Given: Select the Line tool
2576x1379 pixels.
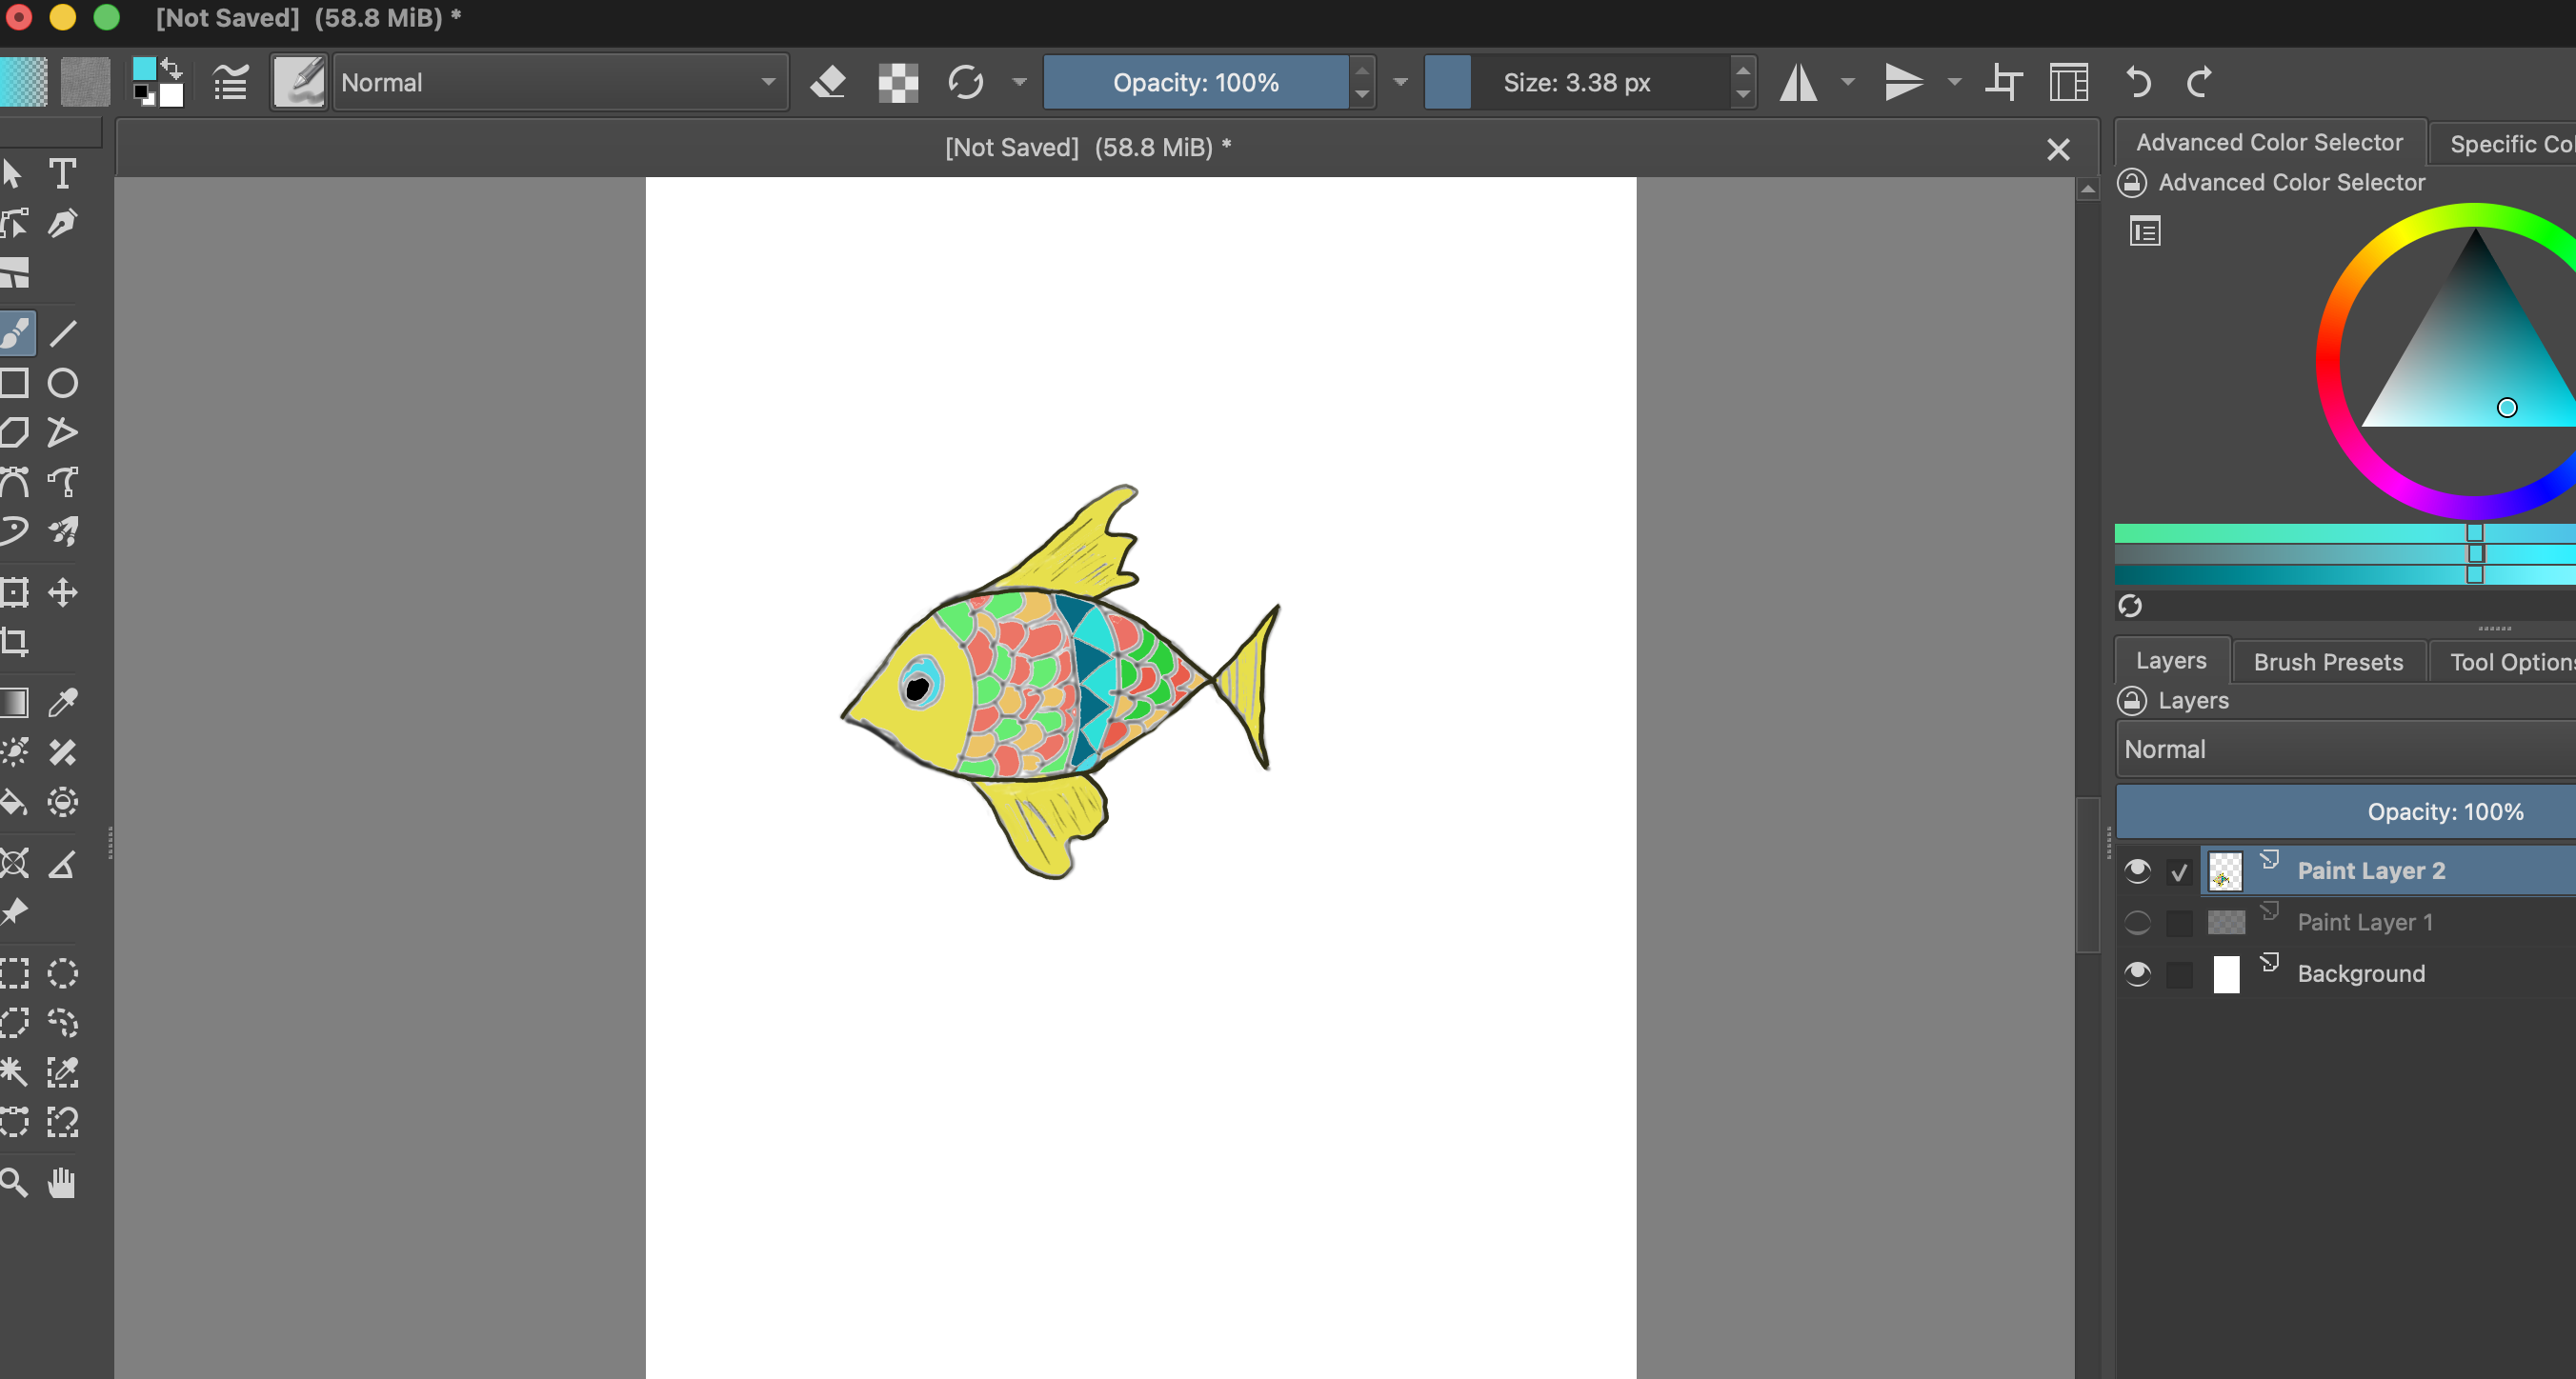Looking at the screenshot, I should [62, 332].
